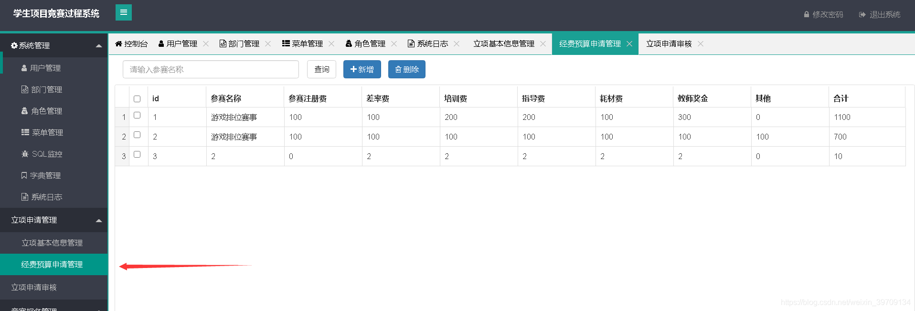Viewport: 915px width, 311px height.
Task: Close the 部门管理 tab
Action: (x=268, y=43)
